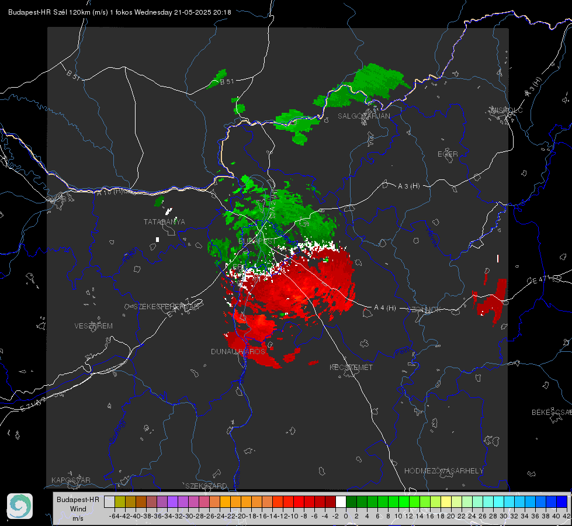572x526 pixels.
Task: Click the '-64' legend value
Action: 114,516
